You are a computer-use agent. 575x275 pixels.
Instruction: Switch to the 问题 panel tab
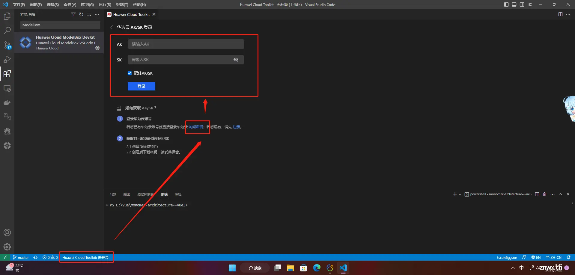[x=113, y=194]
